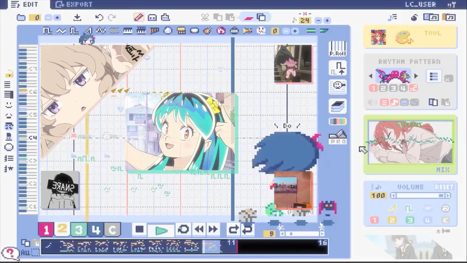Increase the tempo value 24
The image size is (467, 263).
327,20
